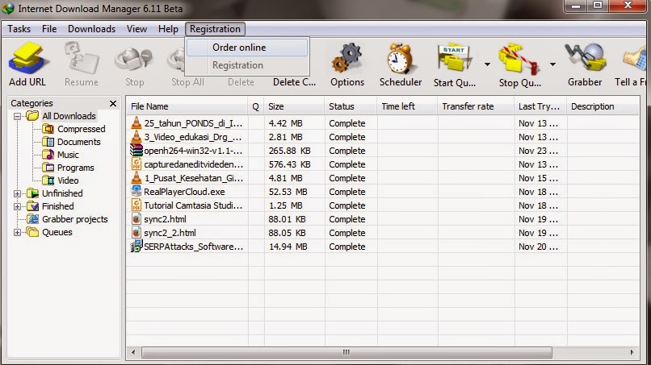This screenshot has height=365, width=651.
Task: Open the File menu
Action: pyautogui.click(x=49, y=29)
